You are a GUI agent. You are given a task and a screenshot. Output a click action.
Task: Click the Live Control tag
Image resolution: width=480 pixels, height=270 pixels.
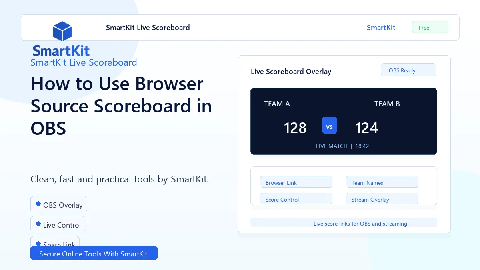(x=58, y=224)
